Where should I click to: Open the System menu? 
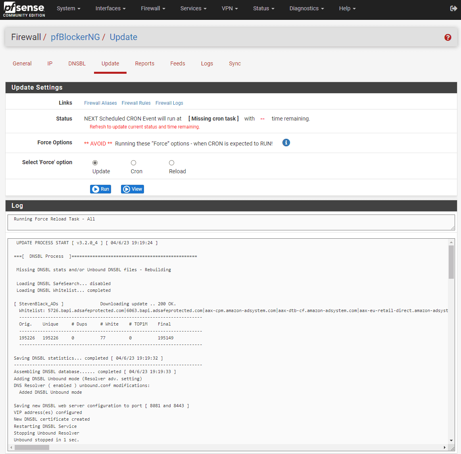(x=69, y=8)
